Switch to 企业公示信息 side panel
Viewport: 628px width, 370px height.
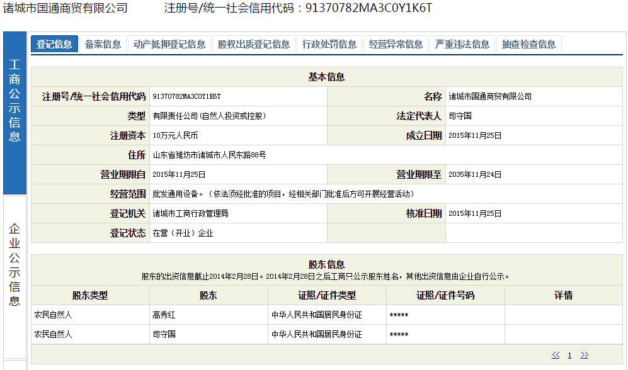[14, 264]
